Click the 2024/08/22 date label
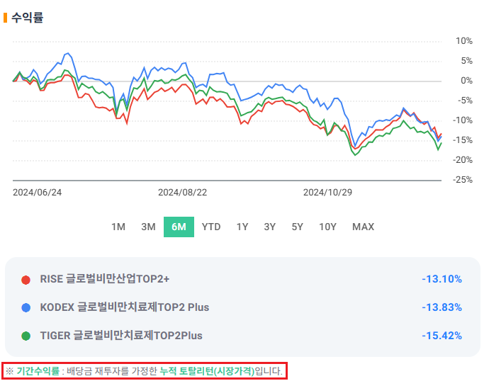 [x=182, y=192]
